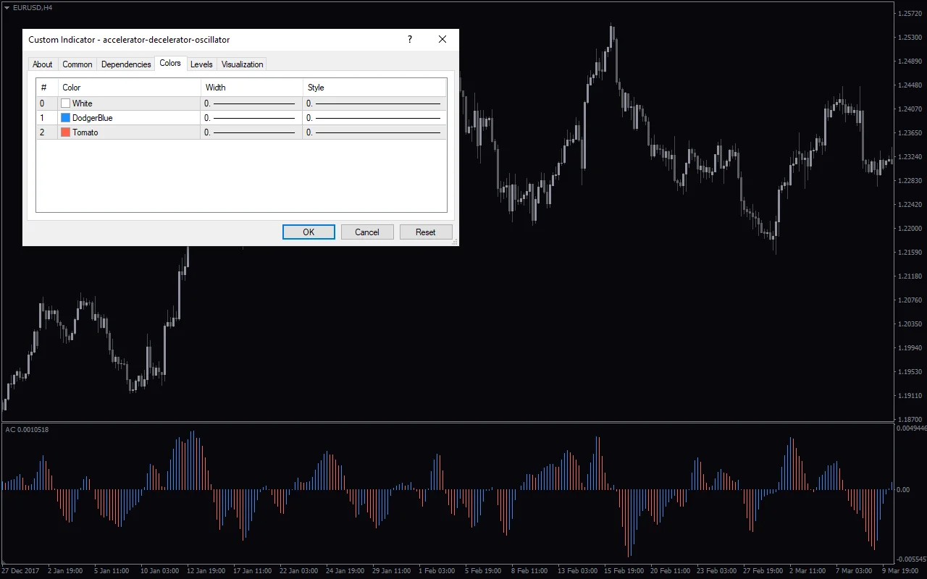
Task: Open the Levels tab
Action: coord(201,64)
